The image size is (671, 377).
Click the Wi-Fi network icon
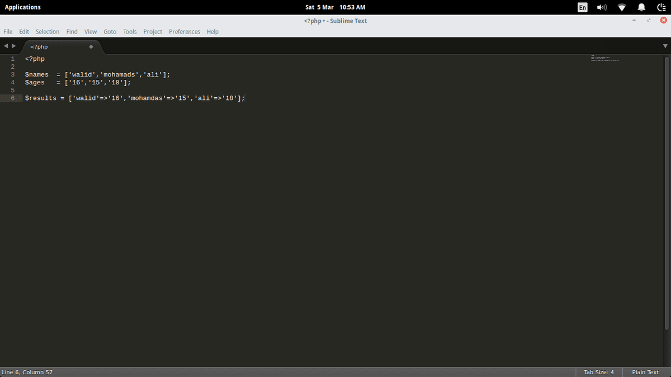(621, 7)
